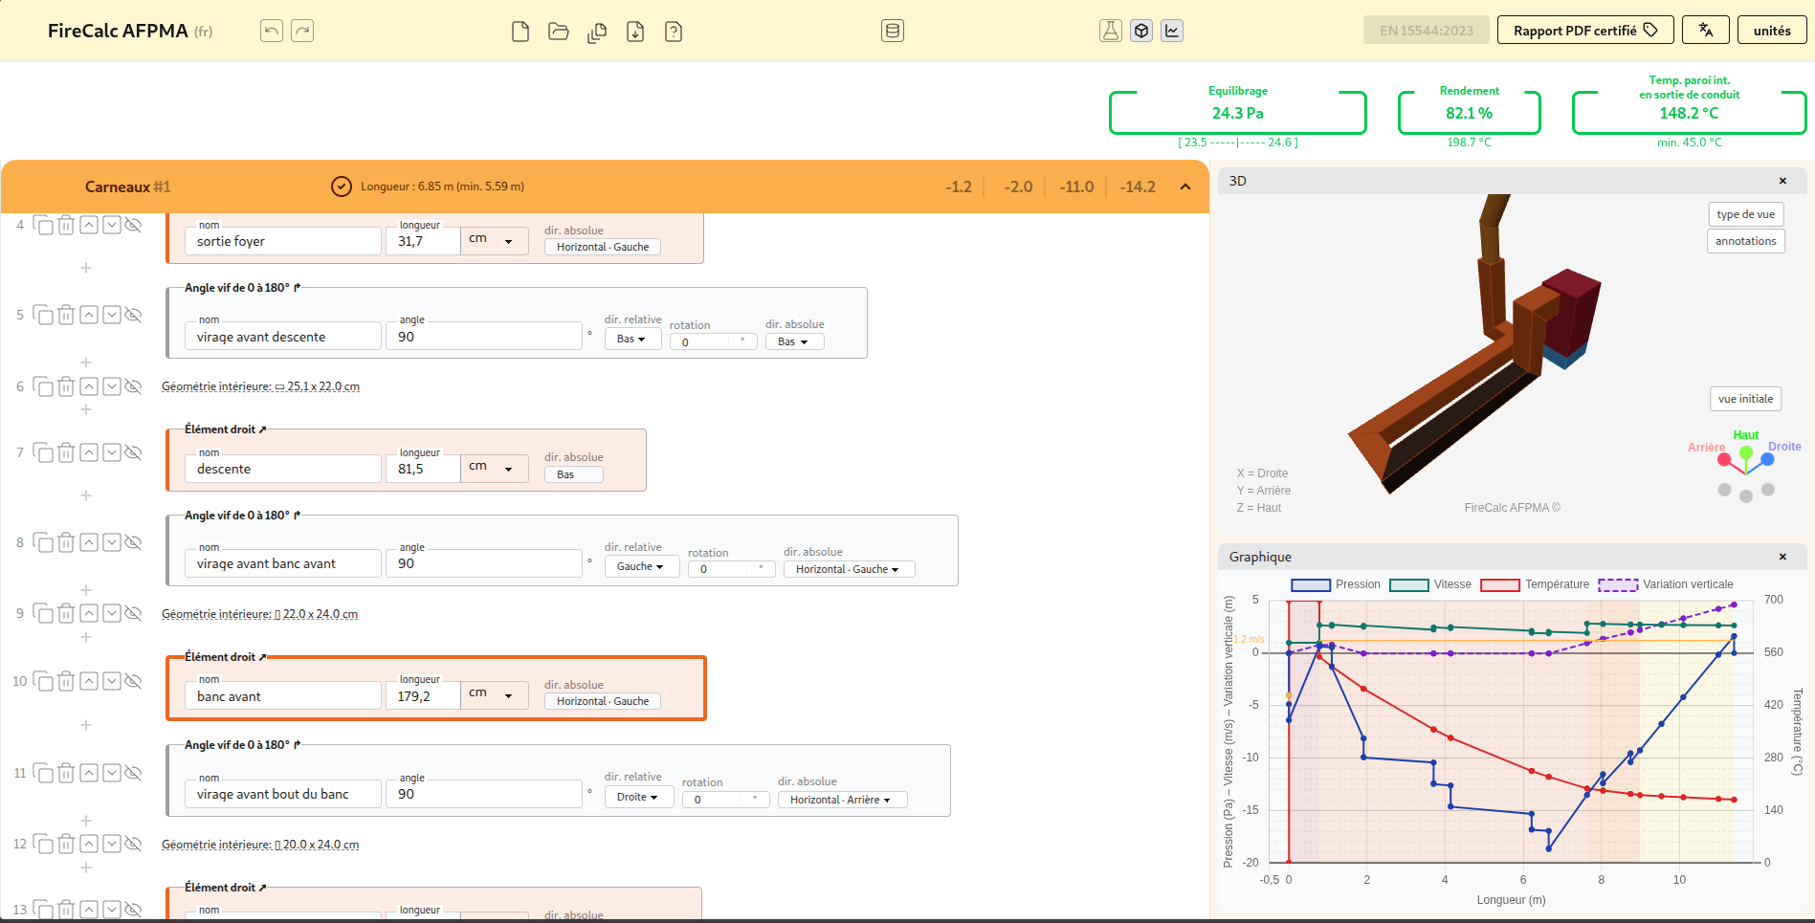The width and height of the screenshot is (1815, 923).
Task: Open dir. relative Gauche dropdown in row 8
Action: [x=641, y=566]
